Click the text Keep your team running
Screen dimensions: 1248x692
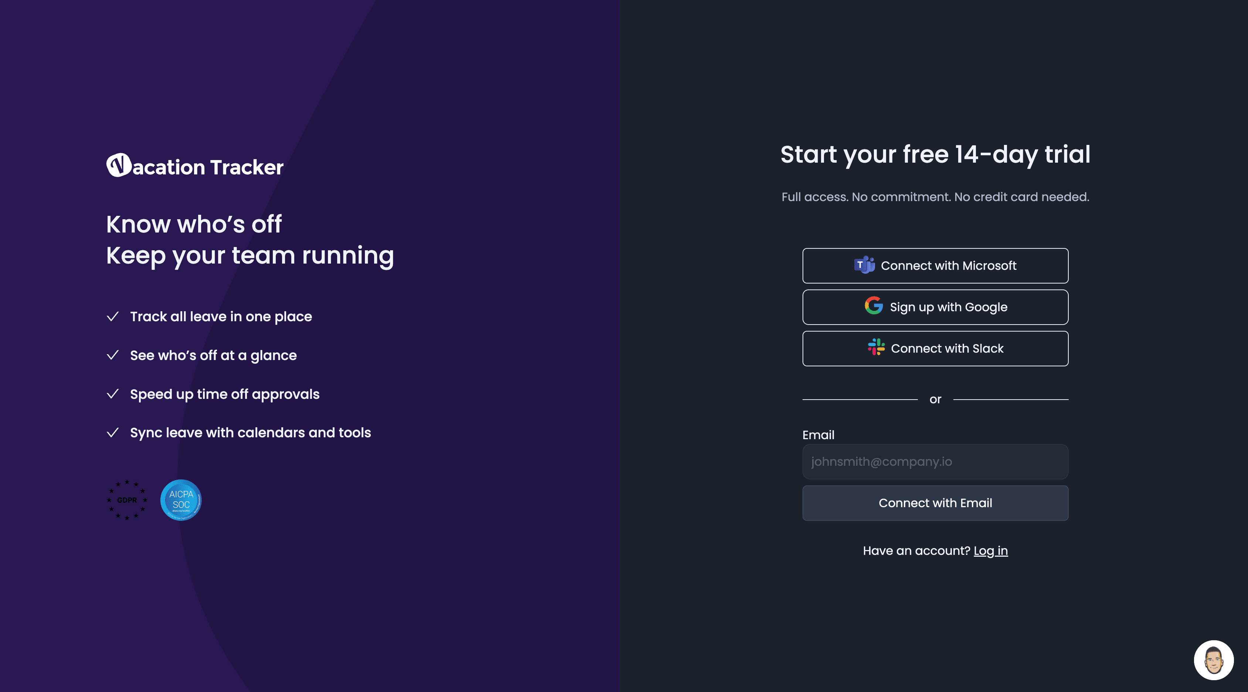tap(250, 256)
